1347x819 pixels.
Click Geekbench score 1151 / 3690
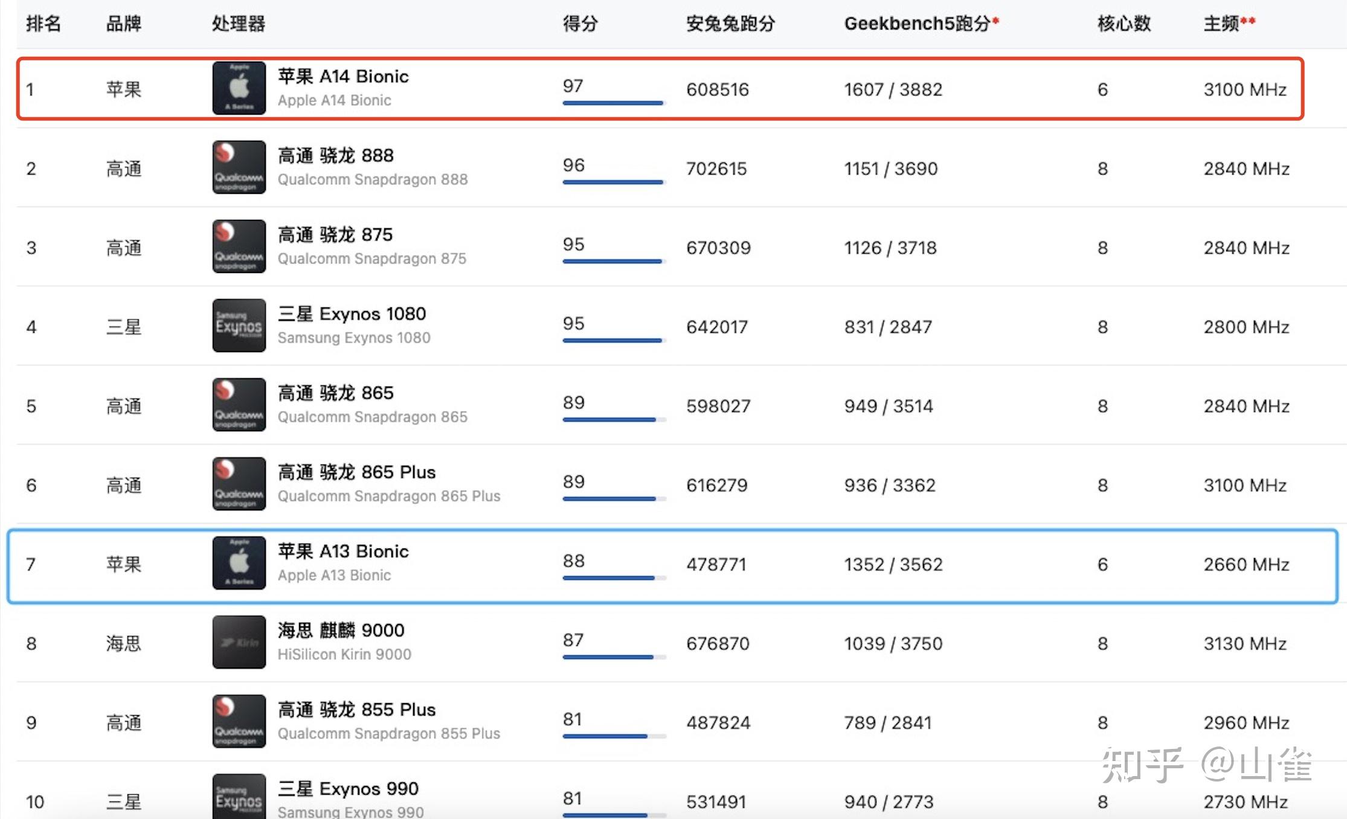pyautogui.click(x=891, y=169)
